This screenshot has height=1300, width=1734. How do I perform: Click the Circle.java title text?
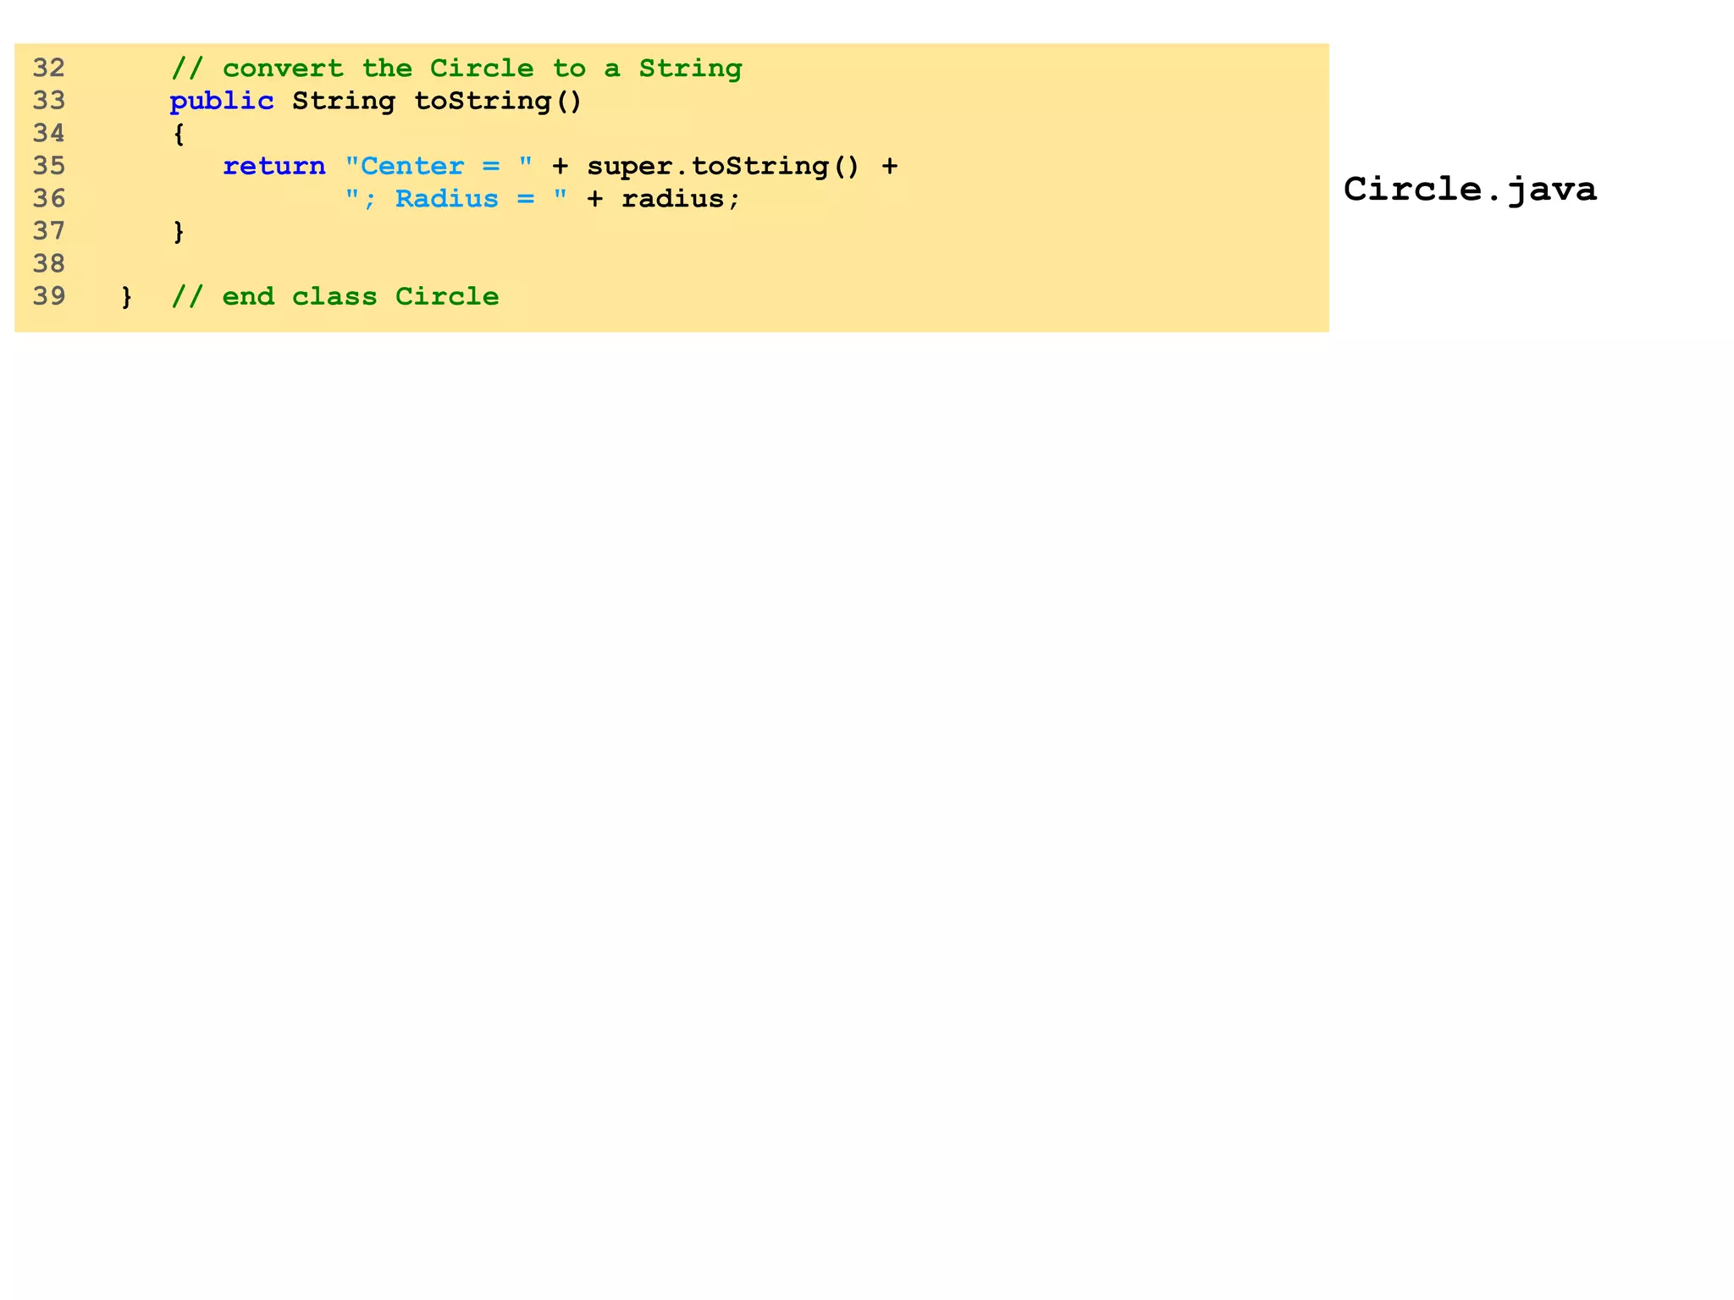point(1469,189)
